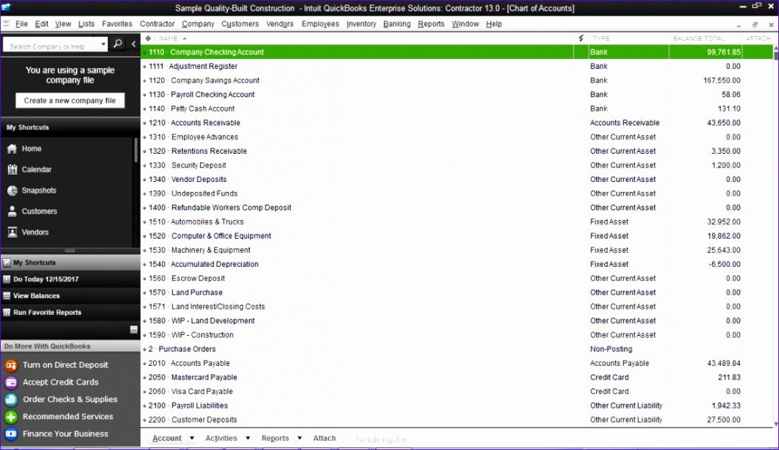Open the Lists menu
The image size is (779, 450).
pyautogui.click(x=86, y=24)
